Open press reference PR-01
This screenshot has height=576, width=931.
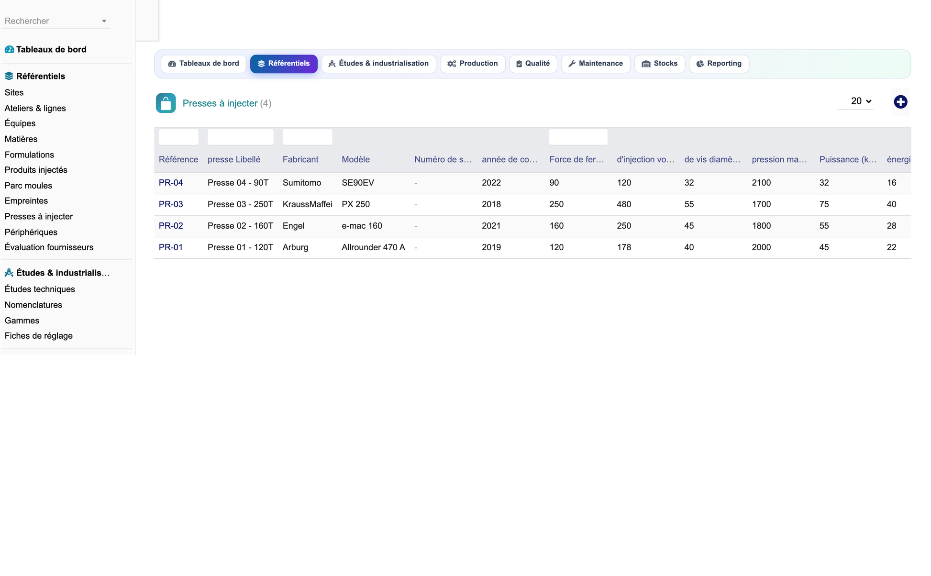171,247
